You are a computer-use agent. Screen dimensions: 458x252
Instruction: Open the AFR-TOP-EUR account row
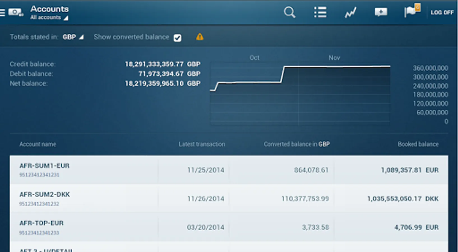click(x=229, y=227)
